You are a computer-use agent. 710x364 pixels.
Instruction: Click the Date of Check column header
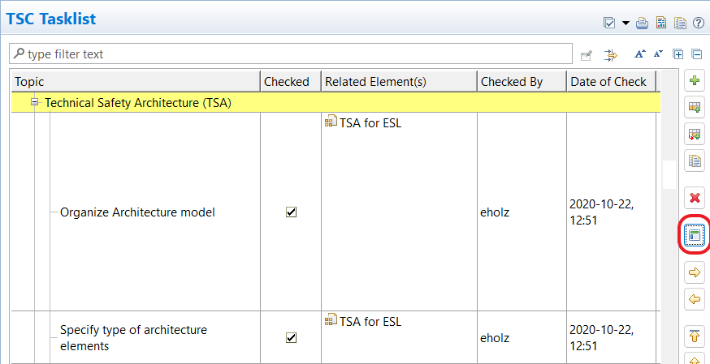coord(608,82)
